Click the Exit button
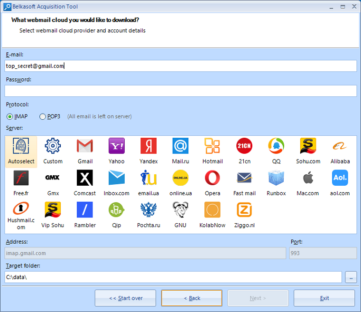This screenshot has height=312, width=361. coord(324,298)
